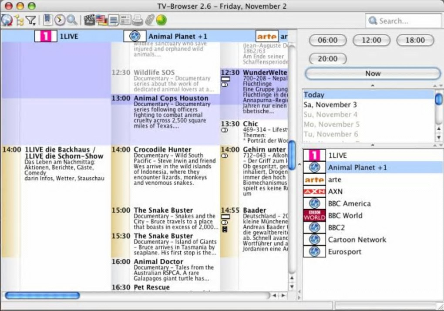Open 16:00 Animal Doctor program
Image resolution: width=444 pixels, height=311 pixels.
click(x=165, y=270)
